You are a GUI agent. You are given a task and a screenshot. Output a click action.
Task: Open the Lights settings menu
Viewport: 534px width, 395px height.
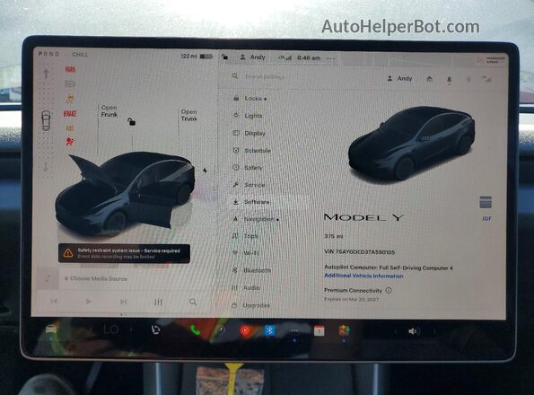tap(248, 116)
